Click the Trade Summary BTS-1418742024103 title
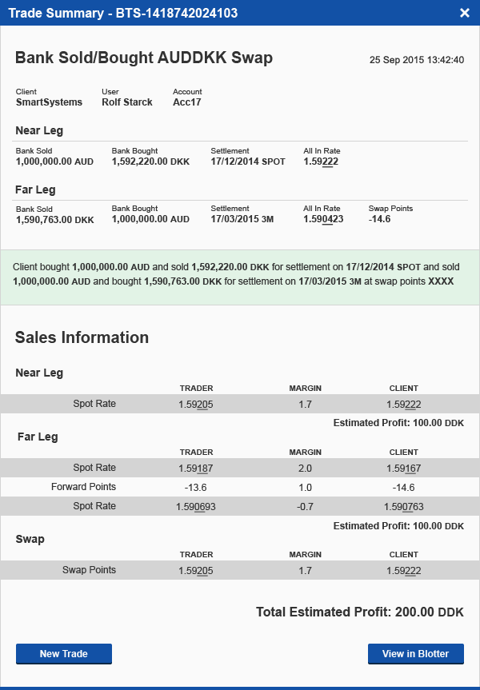The height and width of the screenshot is (690, 480). pyautogui.click(x=122, y=13)
